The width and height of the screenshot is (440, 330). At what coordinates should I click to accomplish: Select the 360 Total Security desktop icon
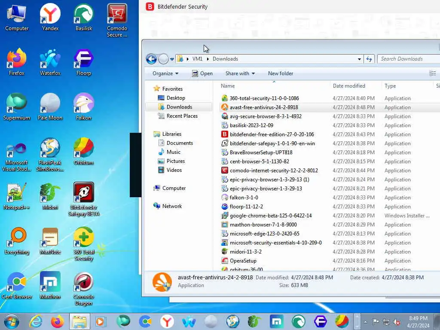coord(84,244)
